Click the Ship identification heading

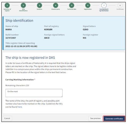tap(19, 21)
